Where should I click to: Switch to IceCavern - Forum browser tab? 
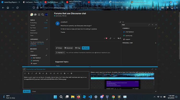click(32, 2)
